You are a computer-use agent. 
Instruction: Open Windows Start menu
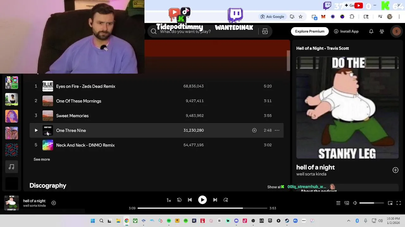(93, 221)
